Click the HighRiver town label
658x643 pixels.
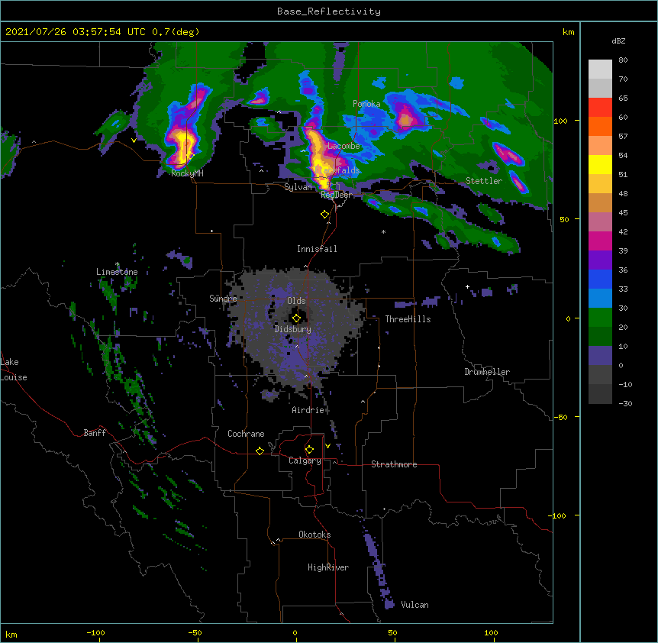click(328, 567)
